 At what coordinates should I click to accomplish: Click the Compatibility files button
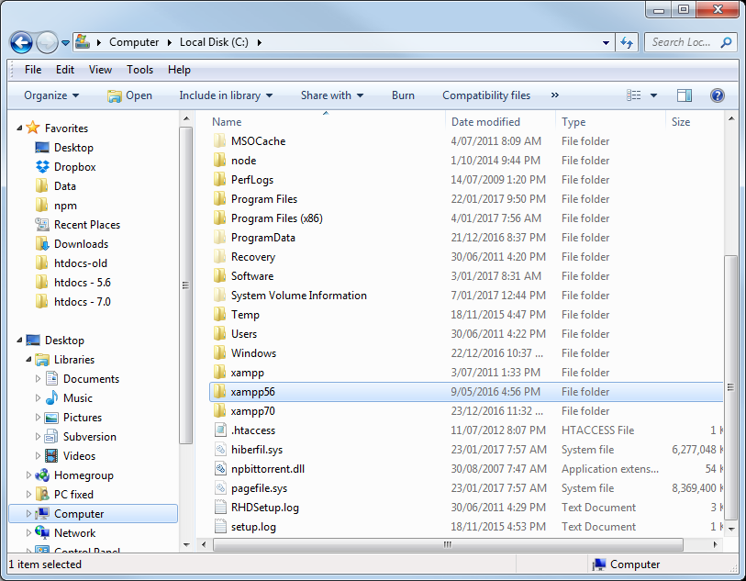click(486, 95)
